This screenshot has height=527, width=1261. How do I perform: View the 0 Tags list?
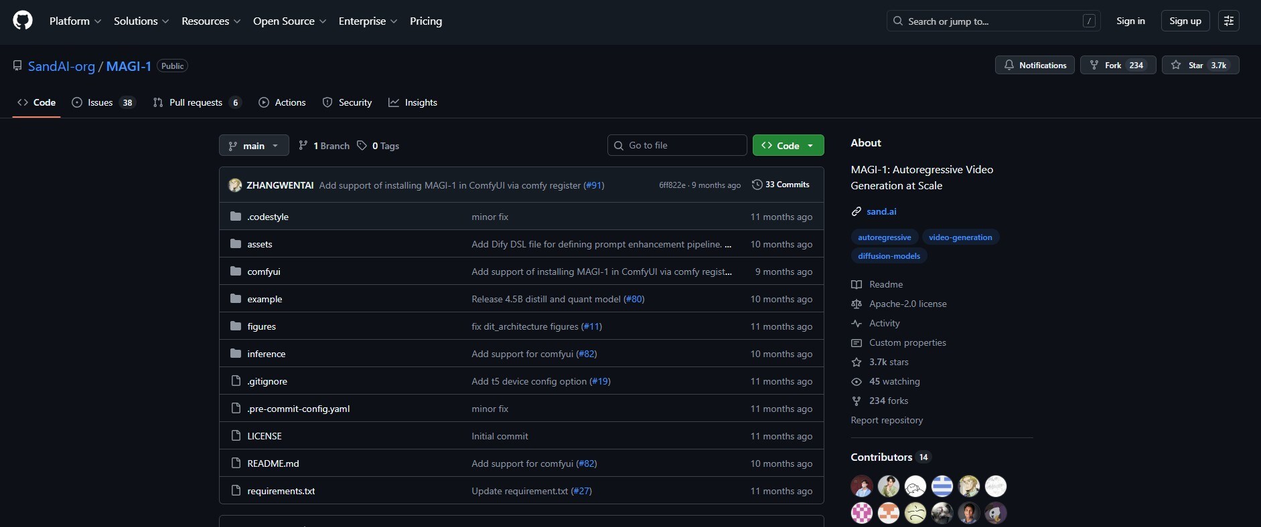[x=378, y=145]
